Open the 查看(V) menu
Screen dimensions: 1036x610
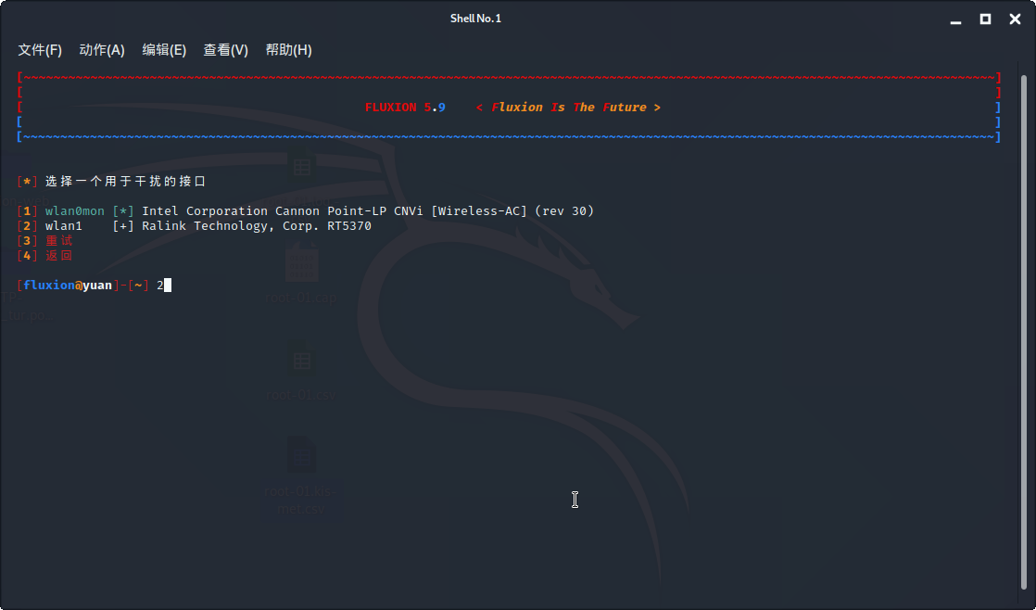[x=225, y=50]
